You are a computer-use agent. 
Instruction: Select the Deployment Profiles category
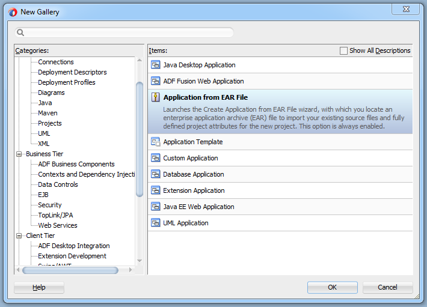[66, 82]
